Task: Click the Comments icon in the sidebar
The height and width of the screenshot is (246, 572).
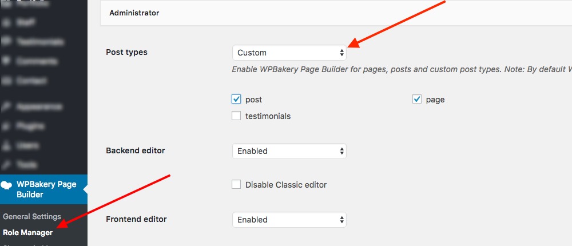Action: [x=7, y=61]
